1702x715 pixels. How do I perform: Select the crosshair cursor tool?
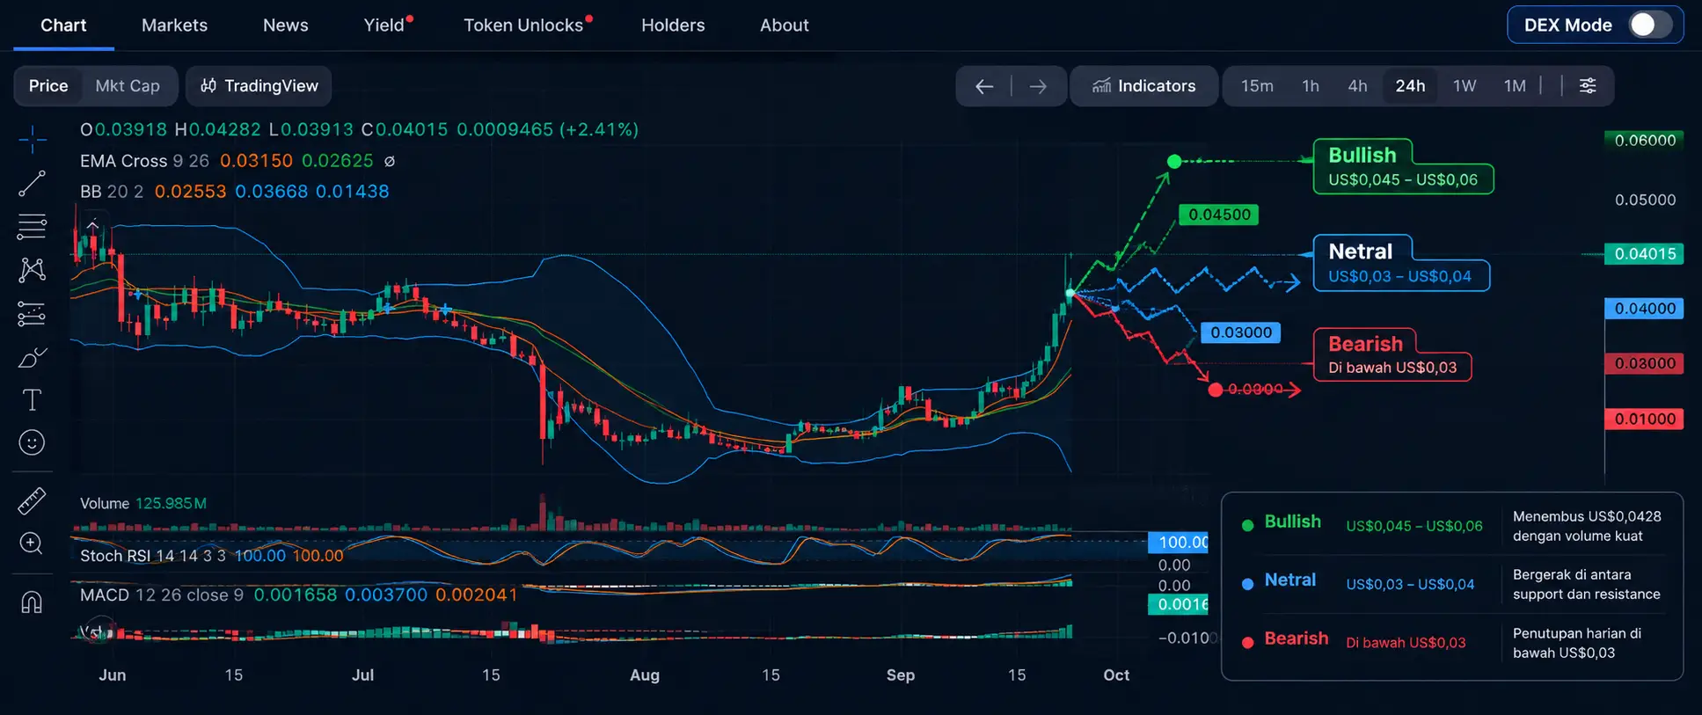33,139
